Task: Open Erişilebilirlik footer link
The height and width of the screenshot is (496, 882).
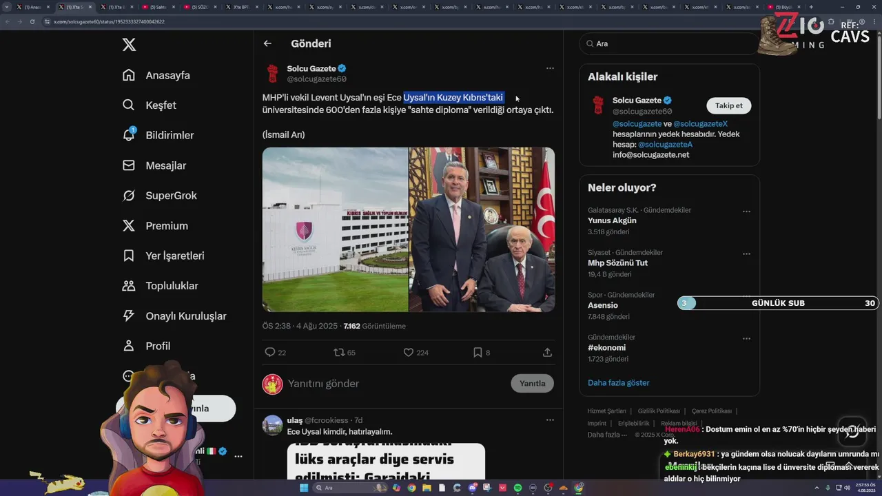Action: [x=633, y=424]
